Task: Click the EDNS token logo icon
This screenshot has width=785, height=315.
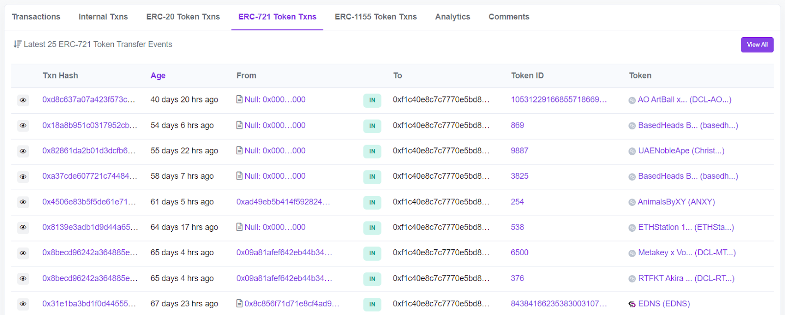Action: click(x=632, y=304)
